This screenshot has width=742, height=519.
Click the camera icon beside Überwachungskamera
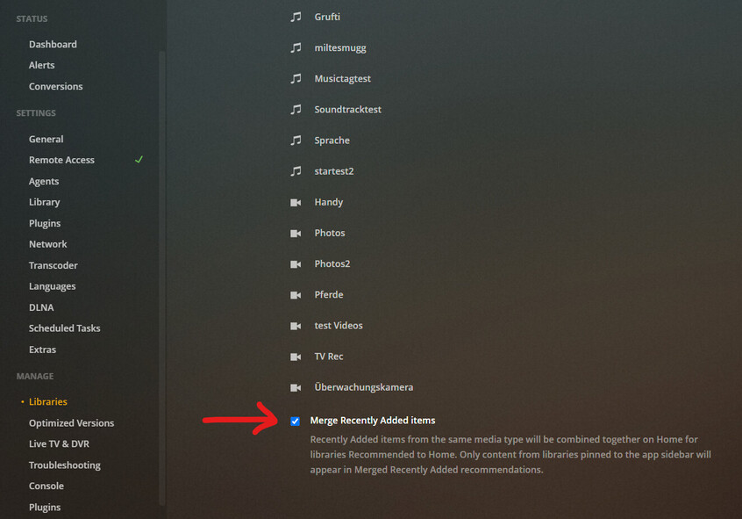(x=296, y=387)
